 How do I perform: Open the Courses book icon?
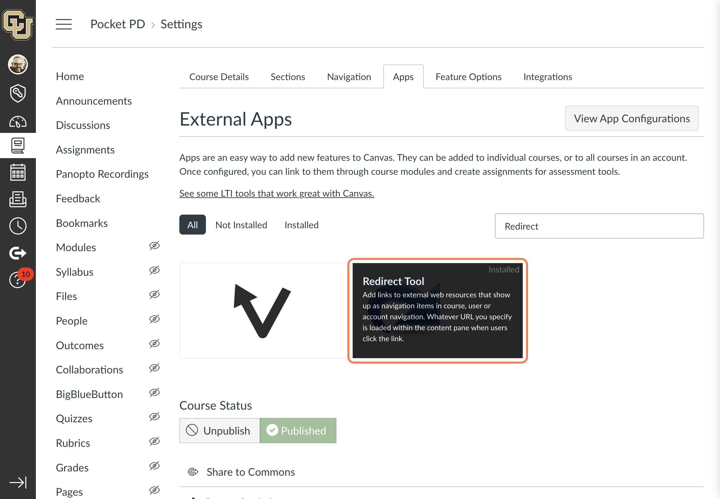tap(18, 146)
